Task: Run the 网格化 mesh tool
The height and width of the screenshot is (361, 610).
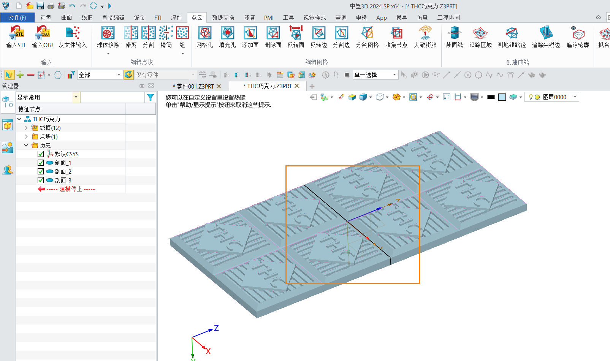Action: [x=205, y=37]
